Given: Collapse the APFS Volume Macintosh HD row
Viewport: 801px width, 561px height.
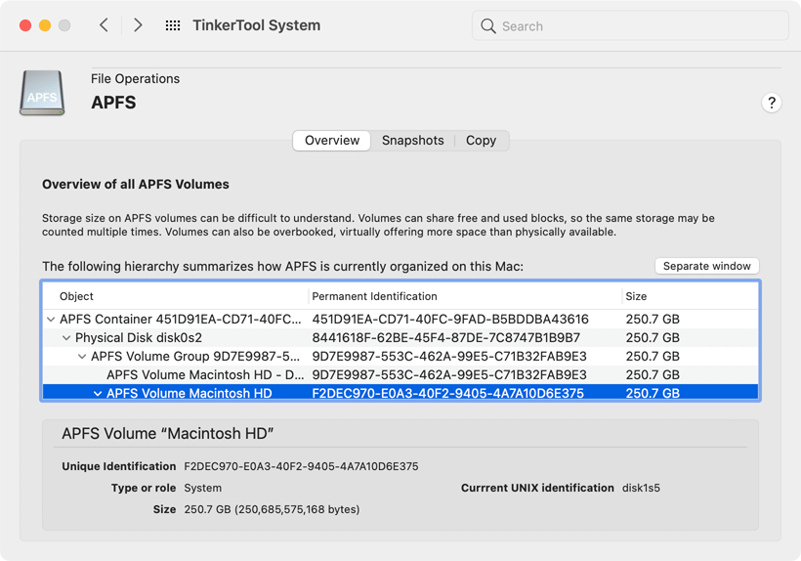Looking at the screenshot, I should [98, 394].
